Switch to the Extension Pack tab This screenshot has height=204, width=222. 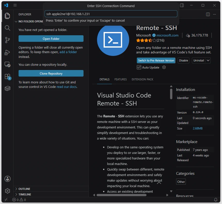[x=142, y=79]
